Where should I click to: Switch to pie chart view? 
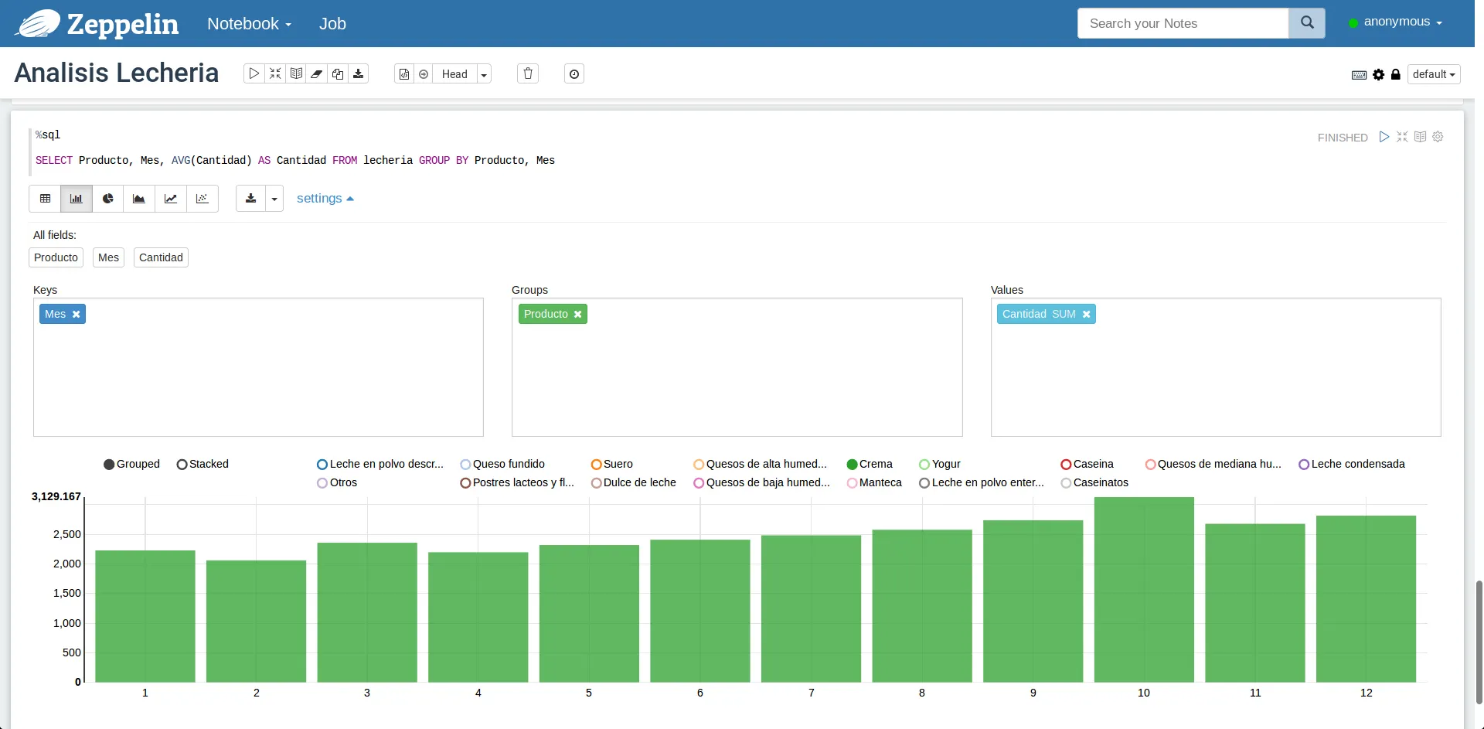point(108,199)
